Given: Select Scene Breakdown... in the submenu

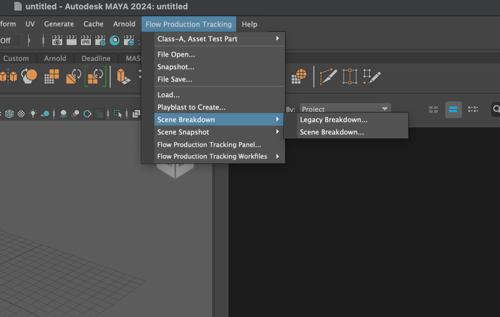Looking at the screenshot, I should tap(352, 132).
